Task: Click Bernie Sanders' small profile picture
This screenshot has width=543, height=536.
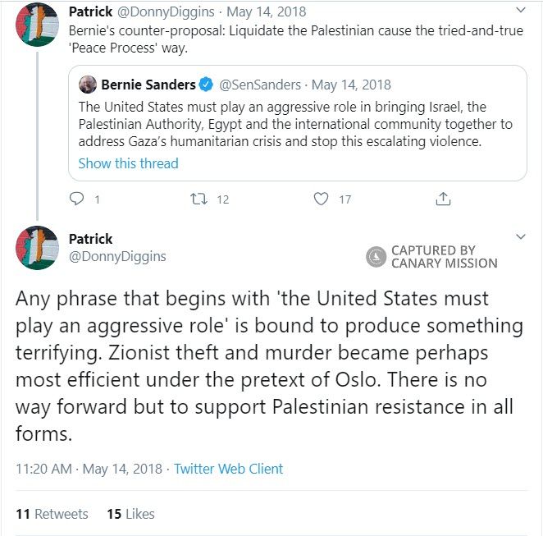Action: [88, 85]
